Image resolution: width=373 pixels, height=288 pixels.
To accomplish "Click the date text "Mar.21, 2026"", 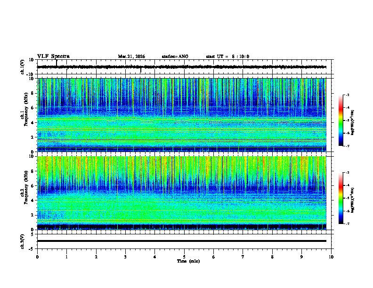I will pyautogui.click(x=131, y=56).
